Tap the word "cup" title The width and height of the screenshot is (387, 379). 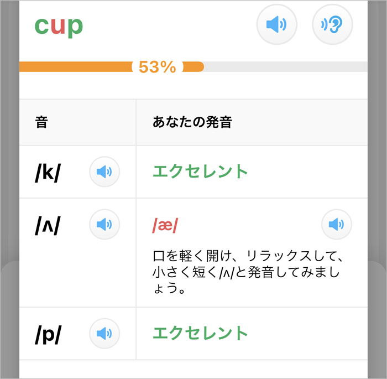click(59, 25)
